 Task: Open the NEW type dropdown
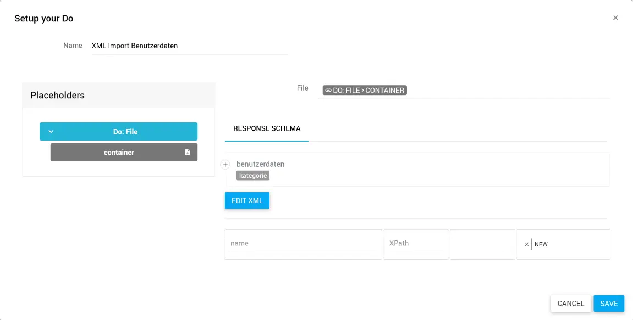pos(569,244)
